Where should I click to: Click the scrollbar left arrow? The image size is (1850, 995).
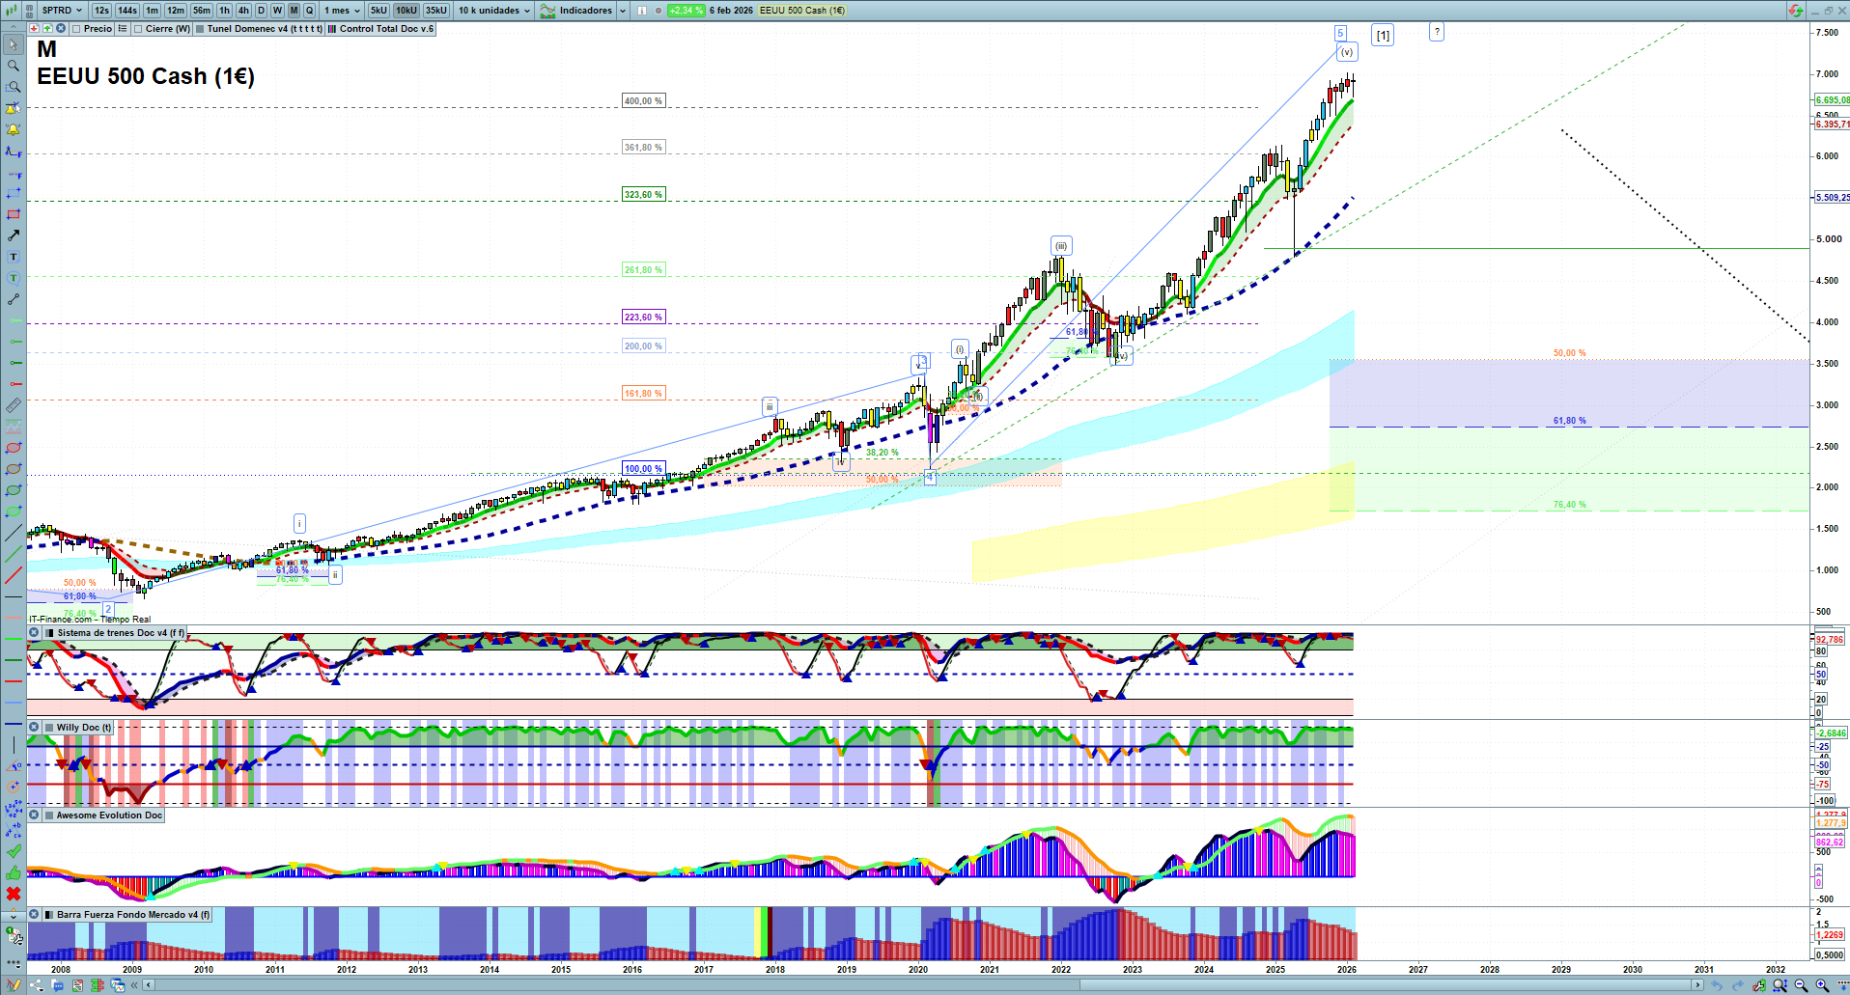(x=148, y=985)
